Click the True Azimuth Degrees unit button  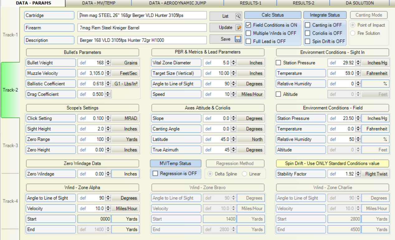pyautogui.click(x=251, y=150)
